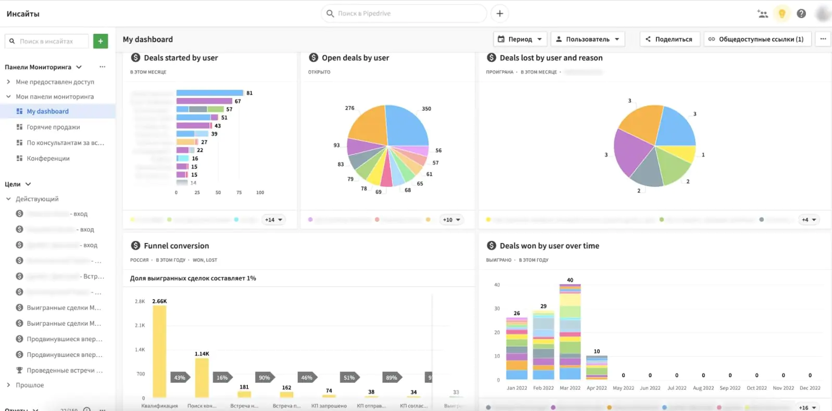Click the dashboard icon next to Горячие продажи
832x411 pixels.
(x=19, y=127)
